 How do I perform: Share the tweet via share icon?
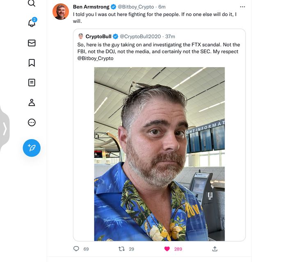(214, 248)
